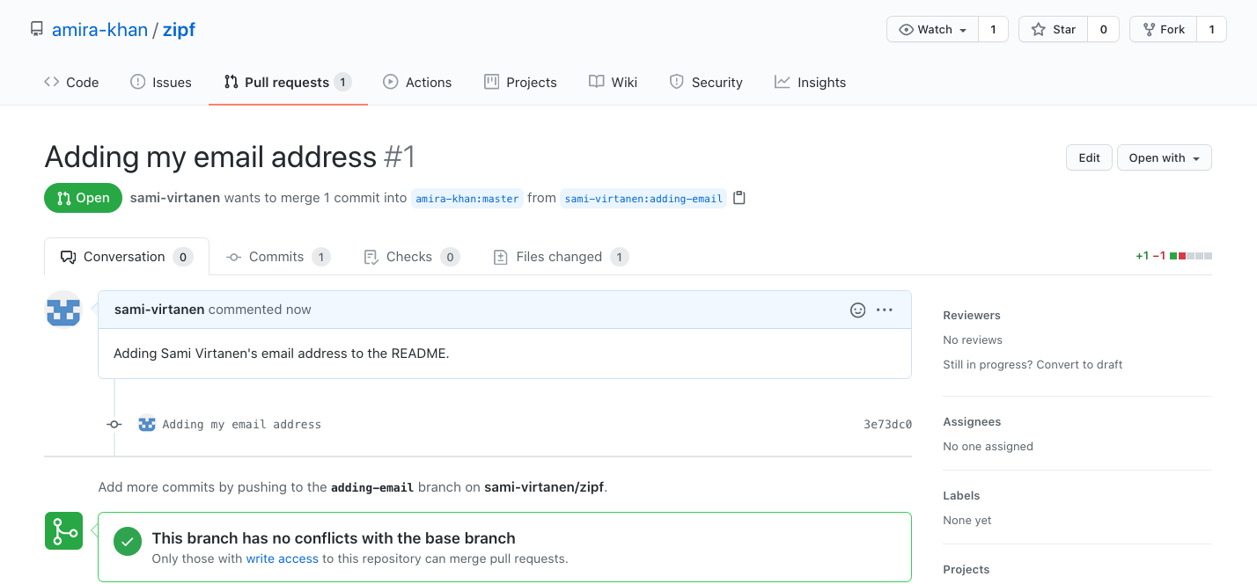Click 'None yet' under Labels
The height and width of the screenshot is (584, 1257).
[x=967, y=520]
